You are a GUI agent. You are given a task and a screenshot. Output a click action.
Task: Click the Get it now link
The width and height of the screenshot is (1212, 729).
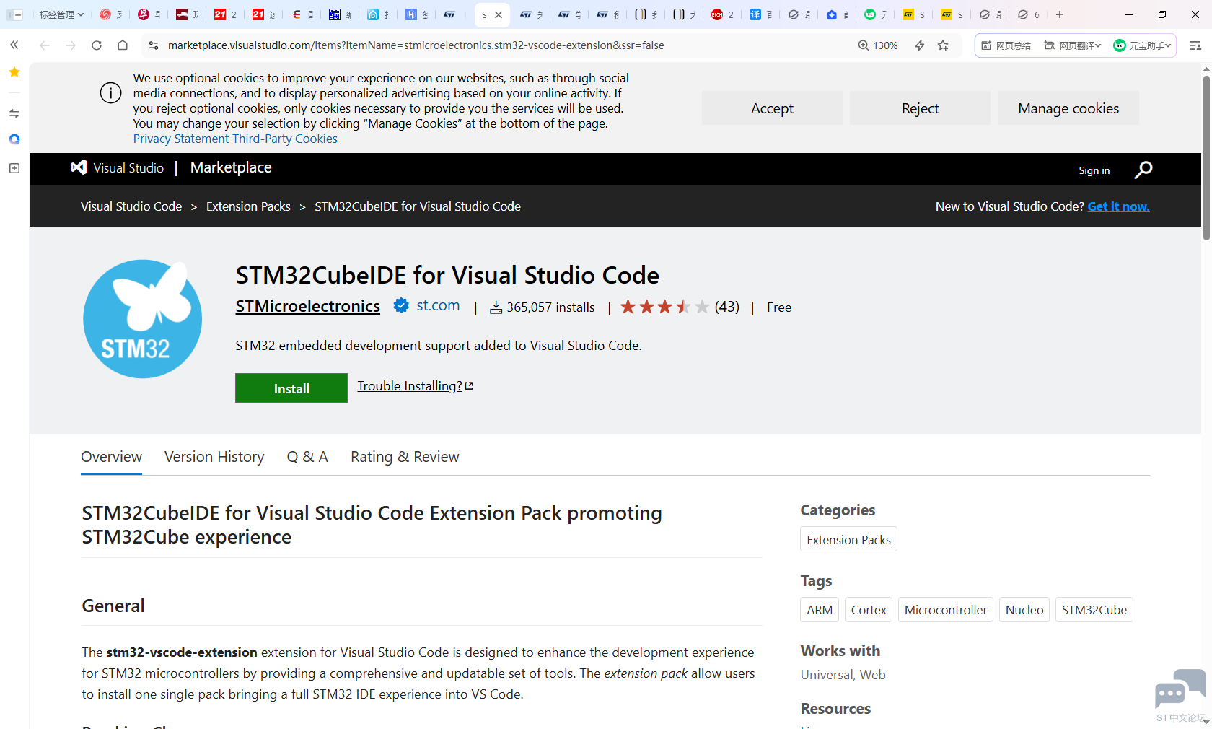click(1118, 206)
